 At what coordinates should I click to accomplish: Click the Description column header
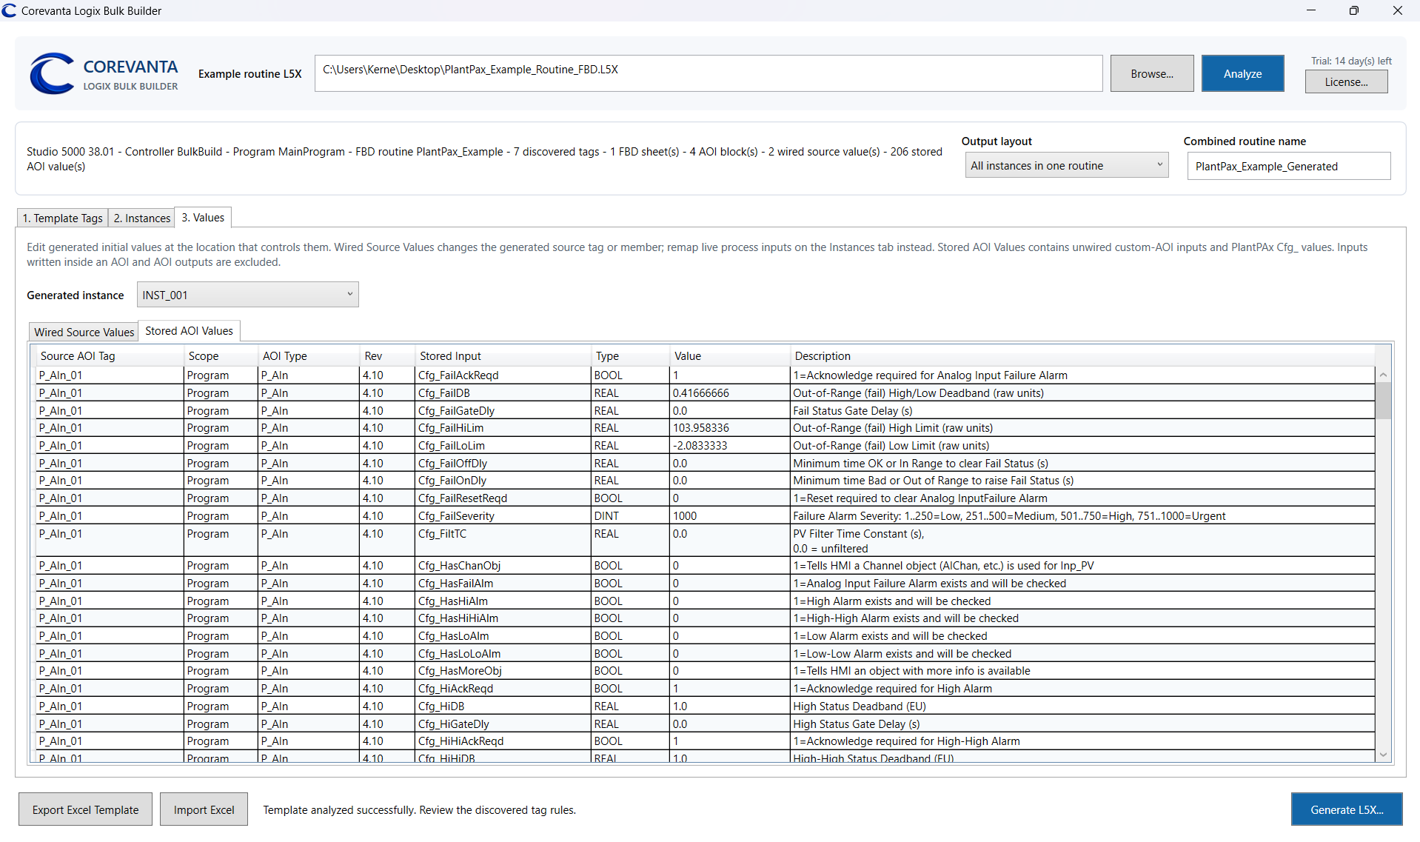point(1082,355)
